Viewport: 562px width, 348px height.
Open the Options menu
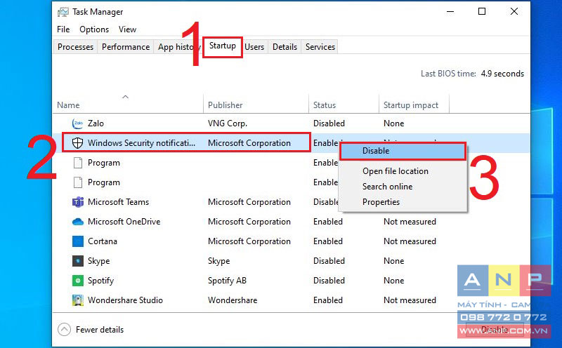[x=94, y=29]
